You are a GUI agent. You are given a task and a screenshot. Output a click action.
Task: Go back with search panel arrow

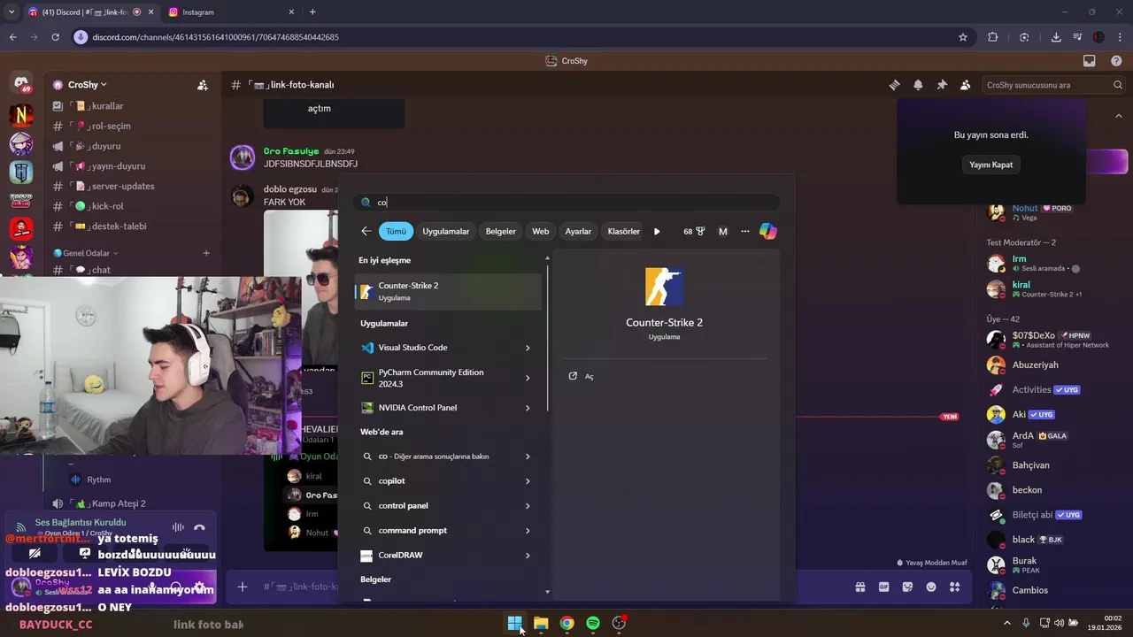pyautogui.click(x=366, y=231)
